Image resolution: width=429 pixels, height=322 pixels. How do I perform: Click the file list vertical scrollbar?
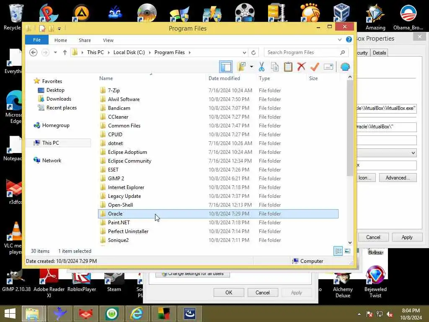[350, 129]
